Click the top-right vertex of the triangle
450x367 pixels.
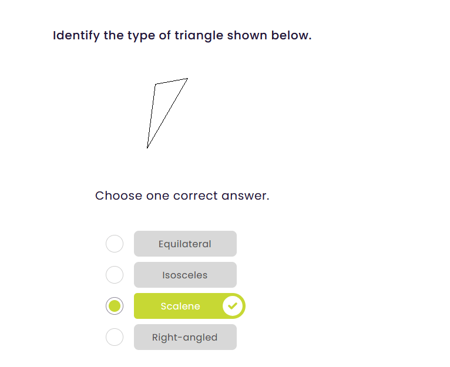[x=187, y=78]
